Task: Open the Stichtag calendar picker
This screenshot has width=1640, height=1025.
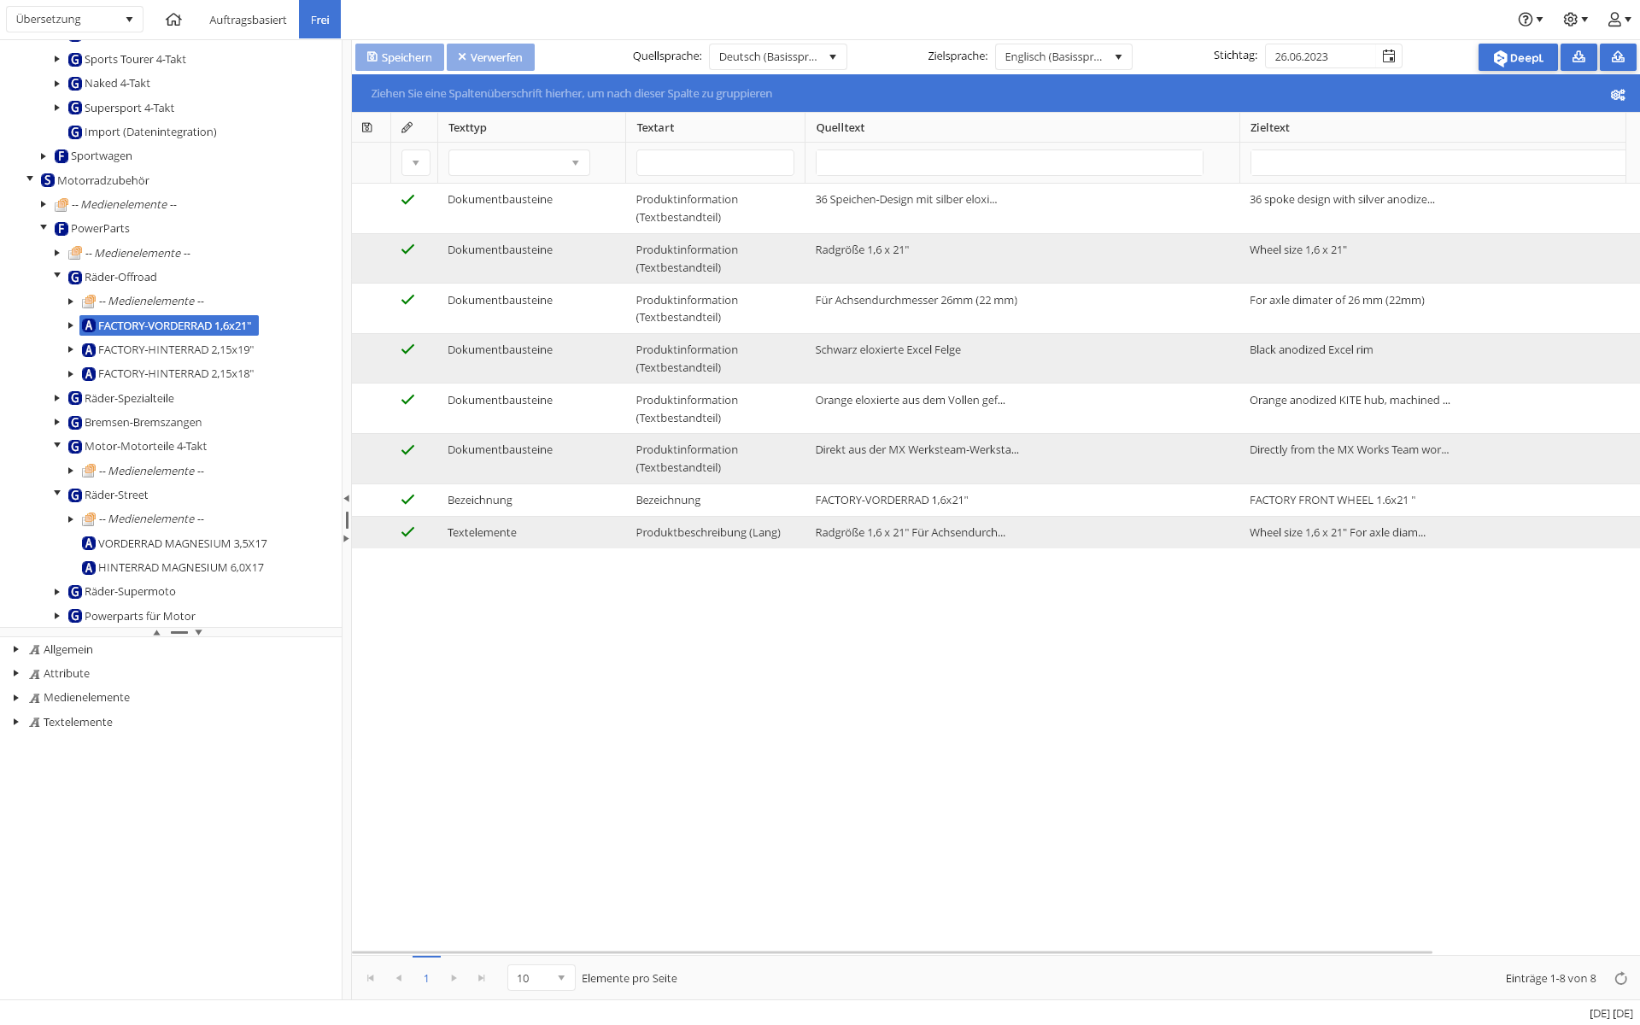Action: pos(1389,56)
